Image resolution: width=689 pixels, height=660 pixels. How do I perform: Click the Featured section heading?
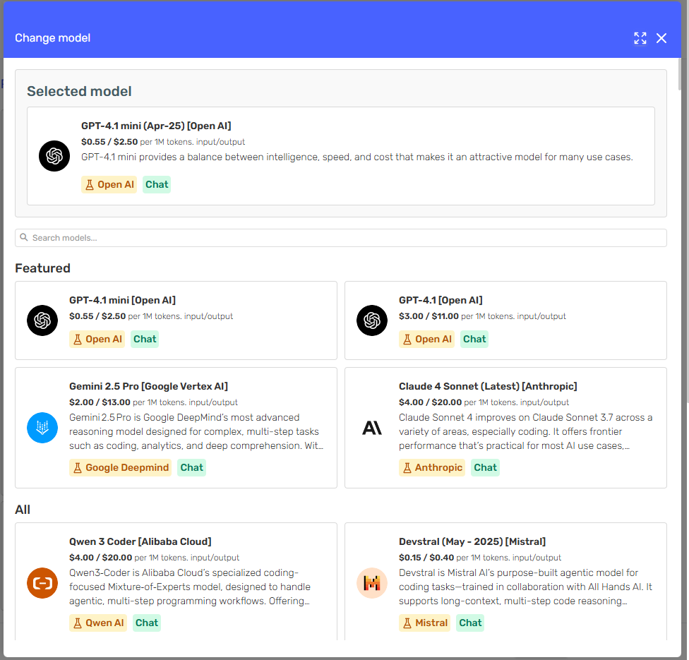coord(42,268)
